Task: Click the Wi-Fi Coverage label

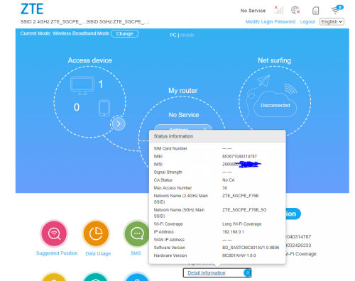Action: [168, 224]
